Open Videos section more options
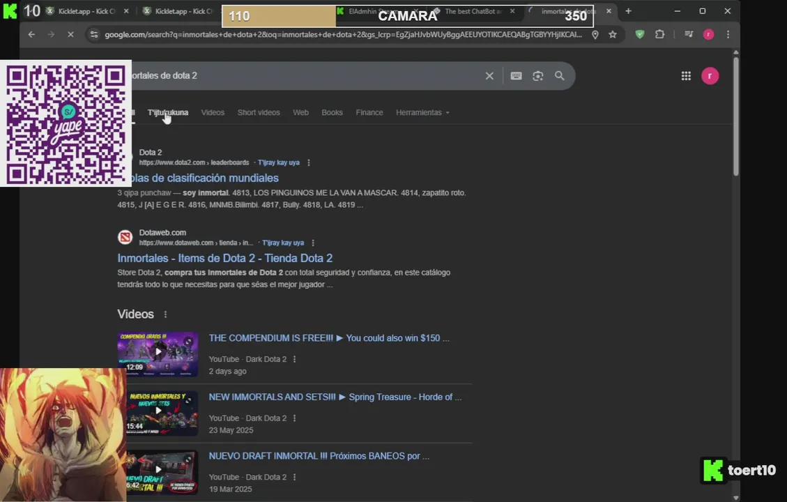 point(165,314)
